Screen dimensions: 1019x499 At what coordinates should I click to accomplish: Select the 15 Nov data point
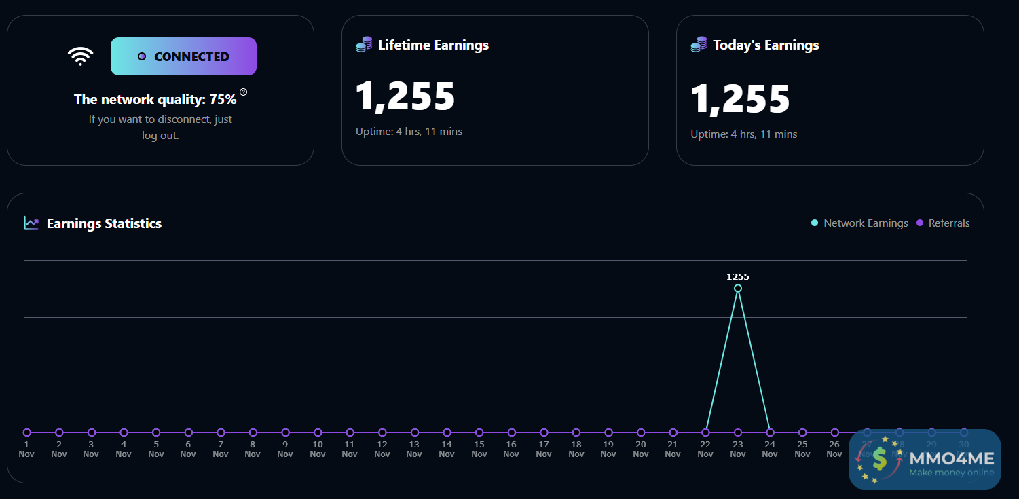click(479, 432)
